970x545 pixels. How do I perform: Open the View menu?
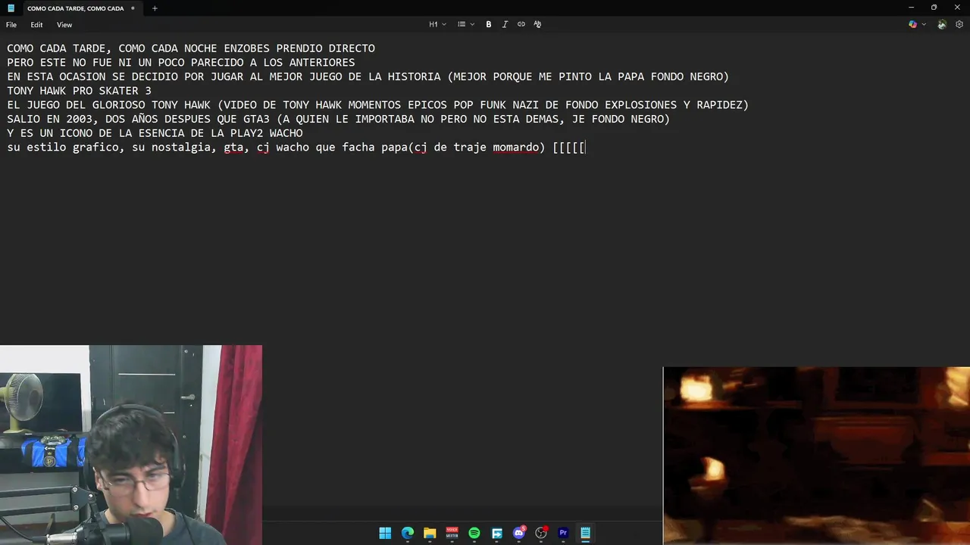tap(64, 24)
